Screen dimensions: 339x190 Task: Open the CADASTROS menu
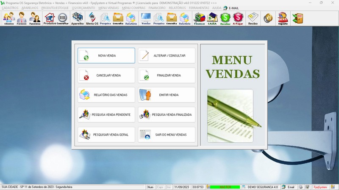tap(10, 8)
